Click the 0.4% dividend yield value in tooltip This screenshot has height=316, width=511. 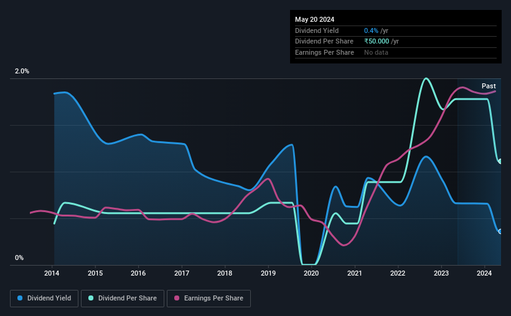[x=371, y=30]
